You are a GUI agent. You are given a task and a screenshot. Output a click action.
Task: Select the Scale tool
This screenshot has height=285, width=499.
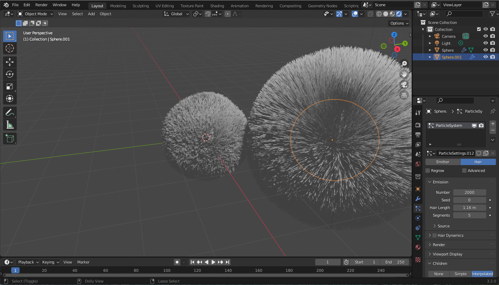pos(10,86)
